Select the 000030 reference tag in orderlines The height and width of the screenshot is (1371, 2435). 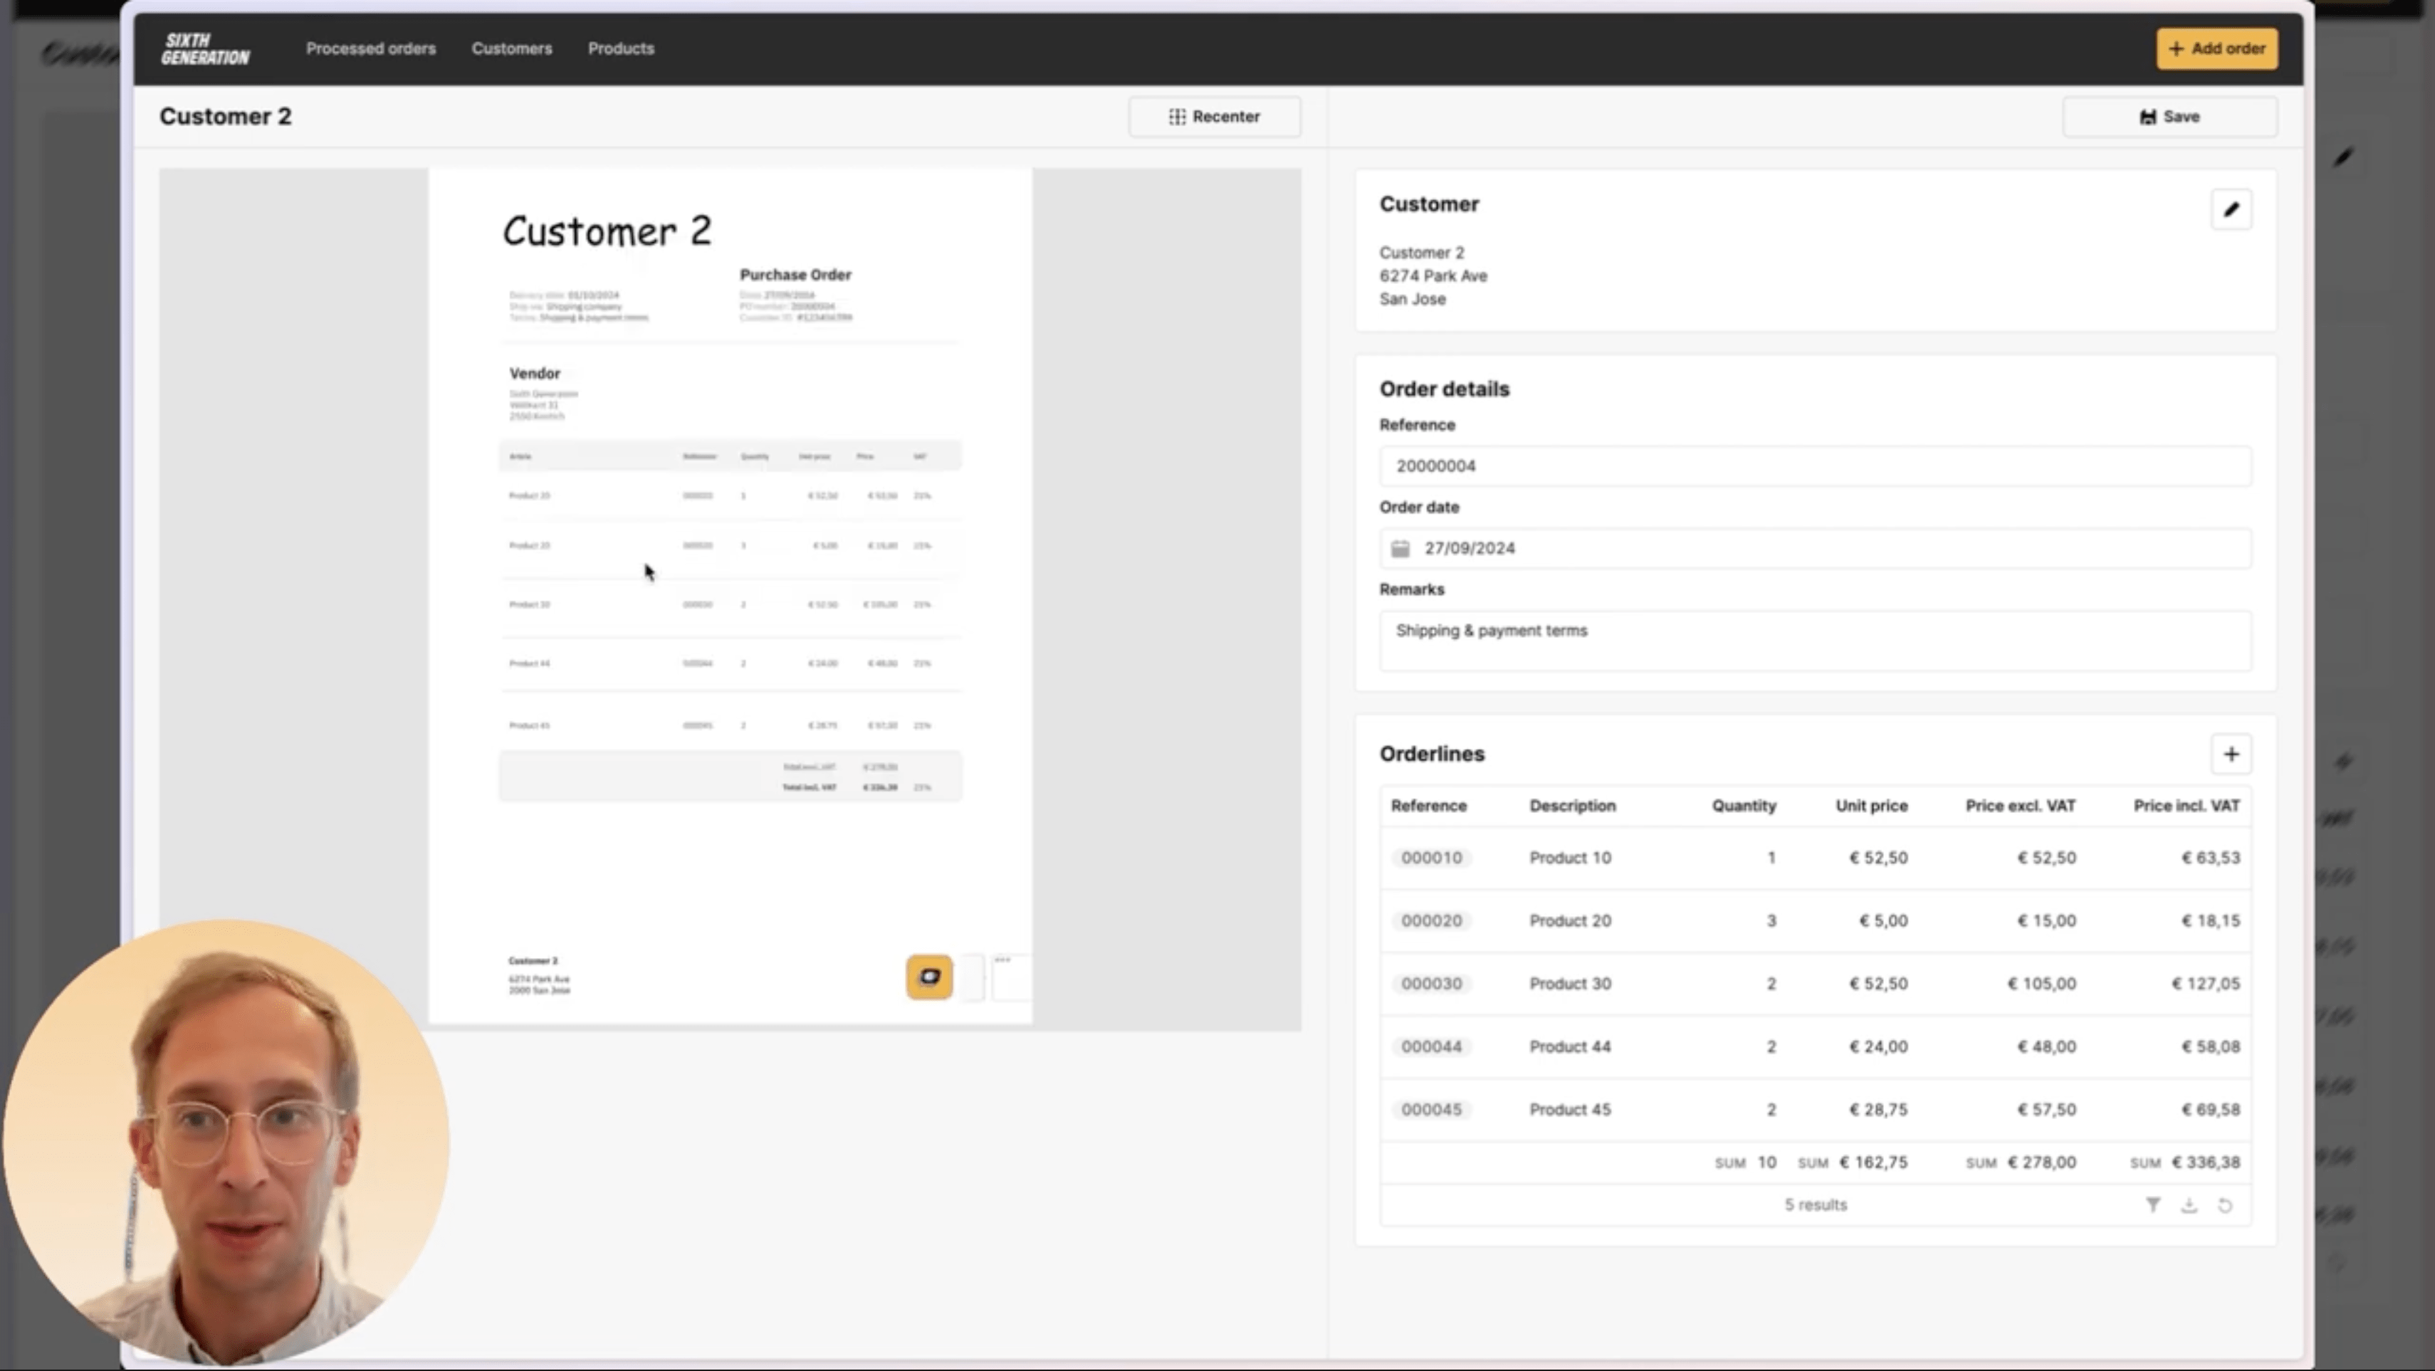click(x=1430, y=984)
